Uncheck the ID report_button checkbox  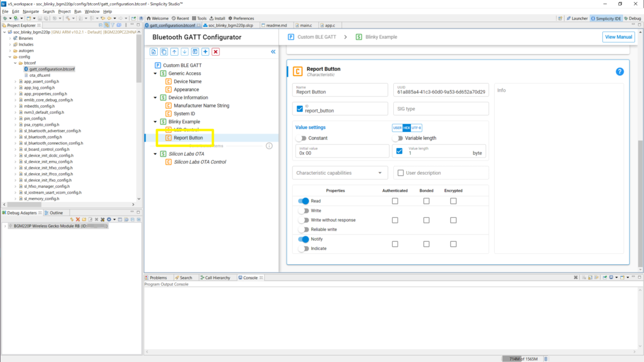[300, 109]
